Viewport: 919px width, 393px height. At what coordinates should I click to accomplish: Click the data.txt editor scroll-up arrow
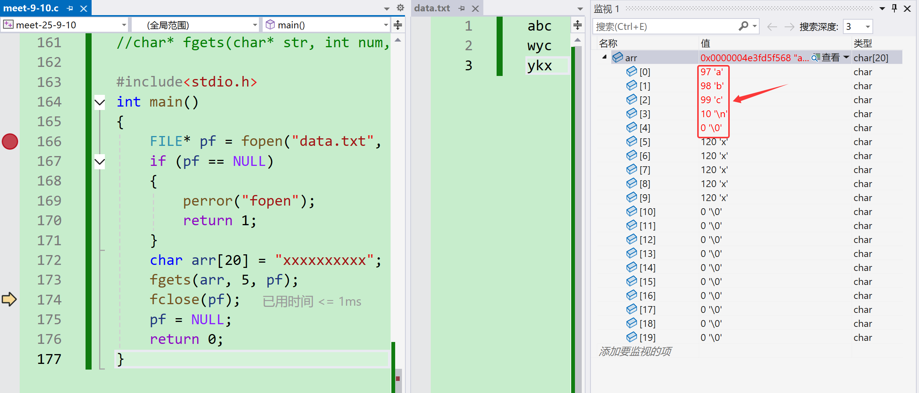[x=578, y=40]
